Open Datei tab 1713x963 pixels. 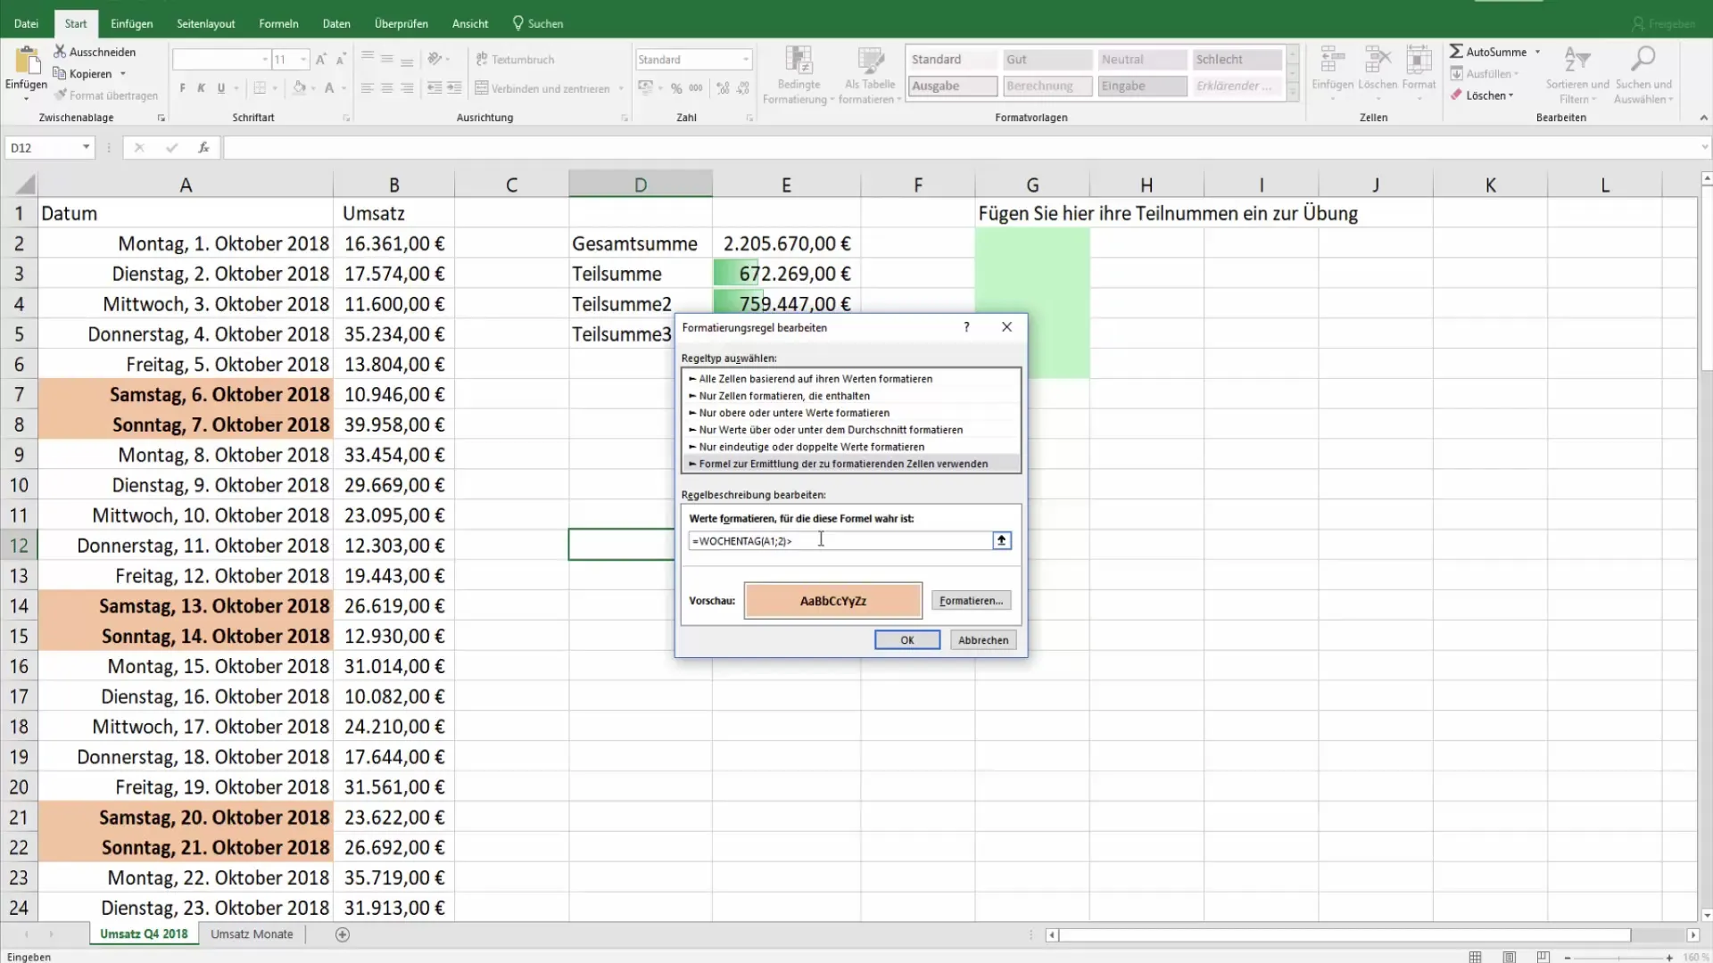pyautogui.click(x=26, y=24)
